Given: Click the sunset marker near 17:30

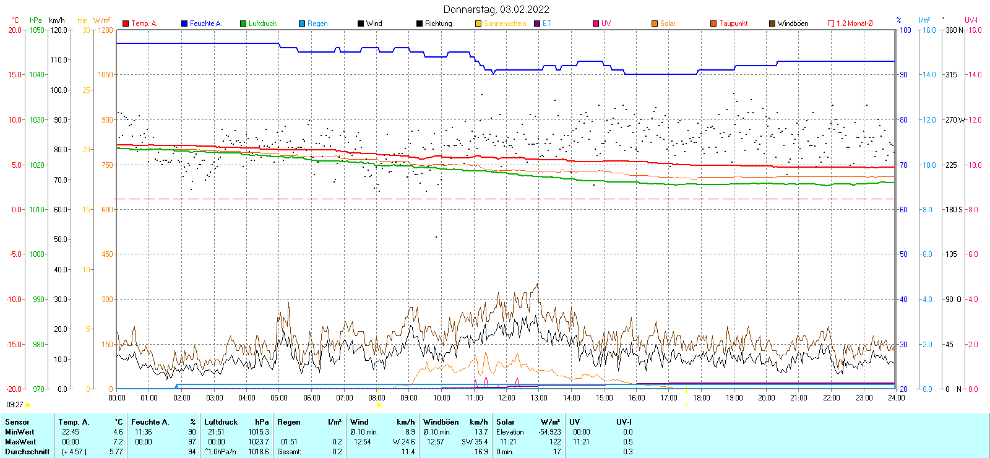Looking at the screenshot, I should pyautogui.click(x=686, y=405).
